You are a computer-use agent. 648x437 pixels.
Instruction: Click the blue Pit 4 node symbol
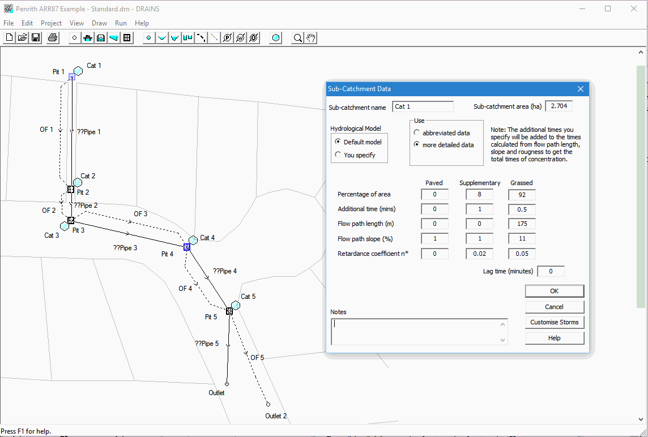187,247
